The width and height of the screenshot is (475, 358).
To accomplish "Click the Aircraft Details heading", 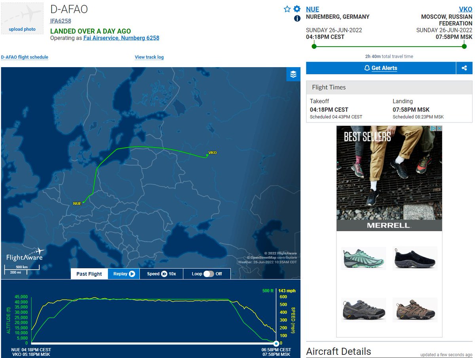I will (x=338, y=351).
